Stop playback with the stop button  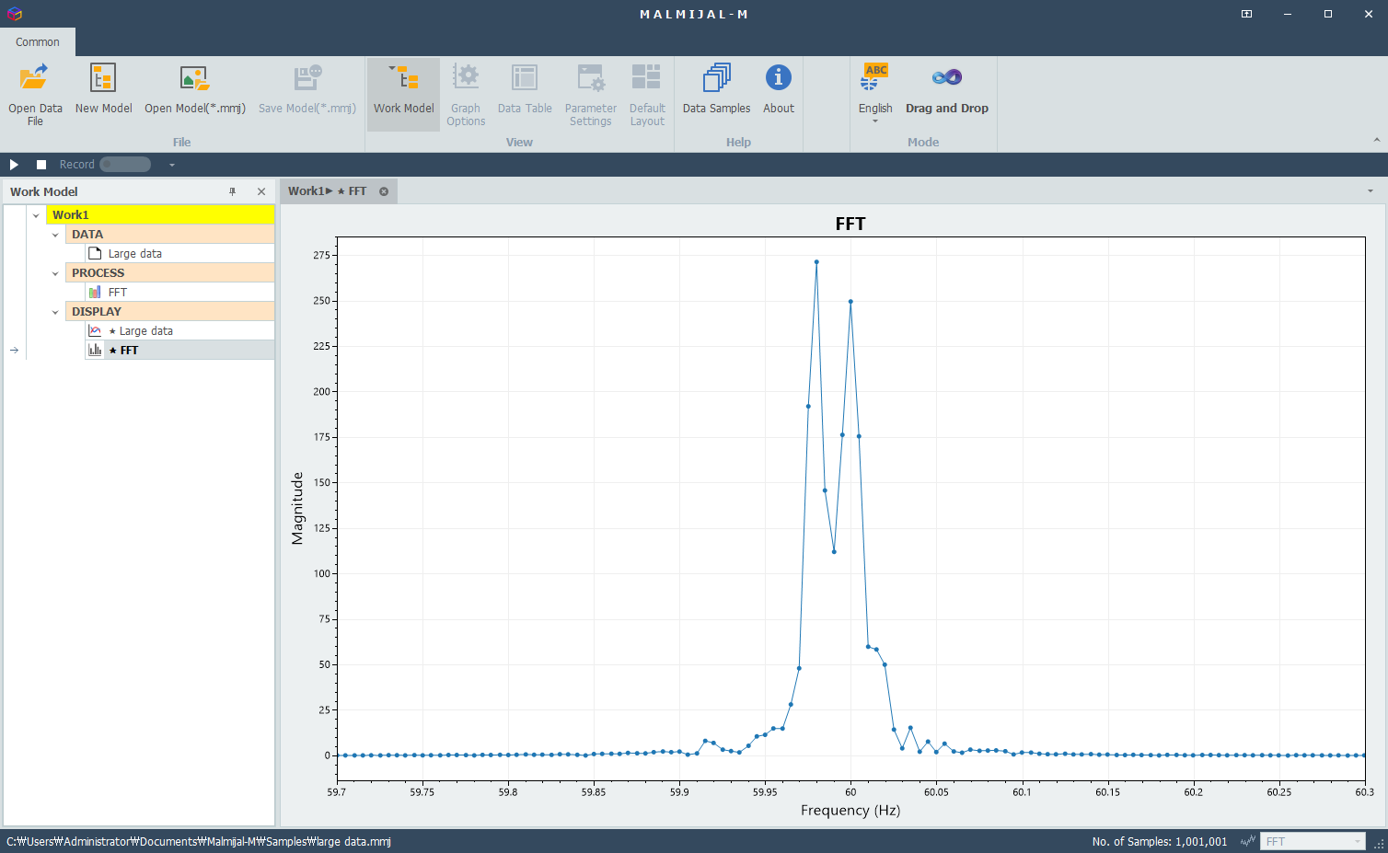[41, 165]
